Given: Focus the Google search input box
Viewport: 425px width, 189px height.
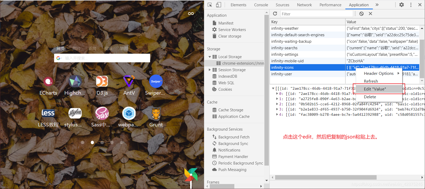Looking at the screenshot, I should (x=102, y=58).
